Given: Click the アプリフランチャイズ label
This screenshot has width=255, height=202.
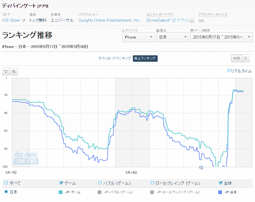Looking at the screenshot, I should [x=213, y=15].
